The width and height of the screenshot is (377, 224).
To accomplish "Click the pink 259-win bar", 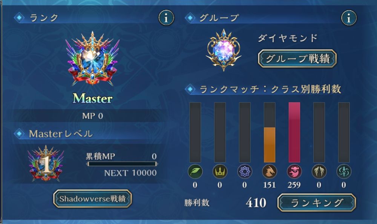I will (x=294, y=132).
